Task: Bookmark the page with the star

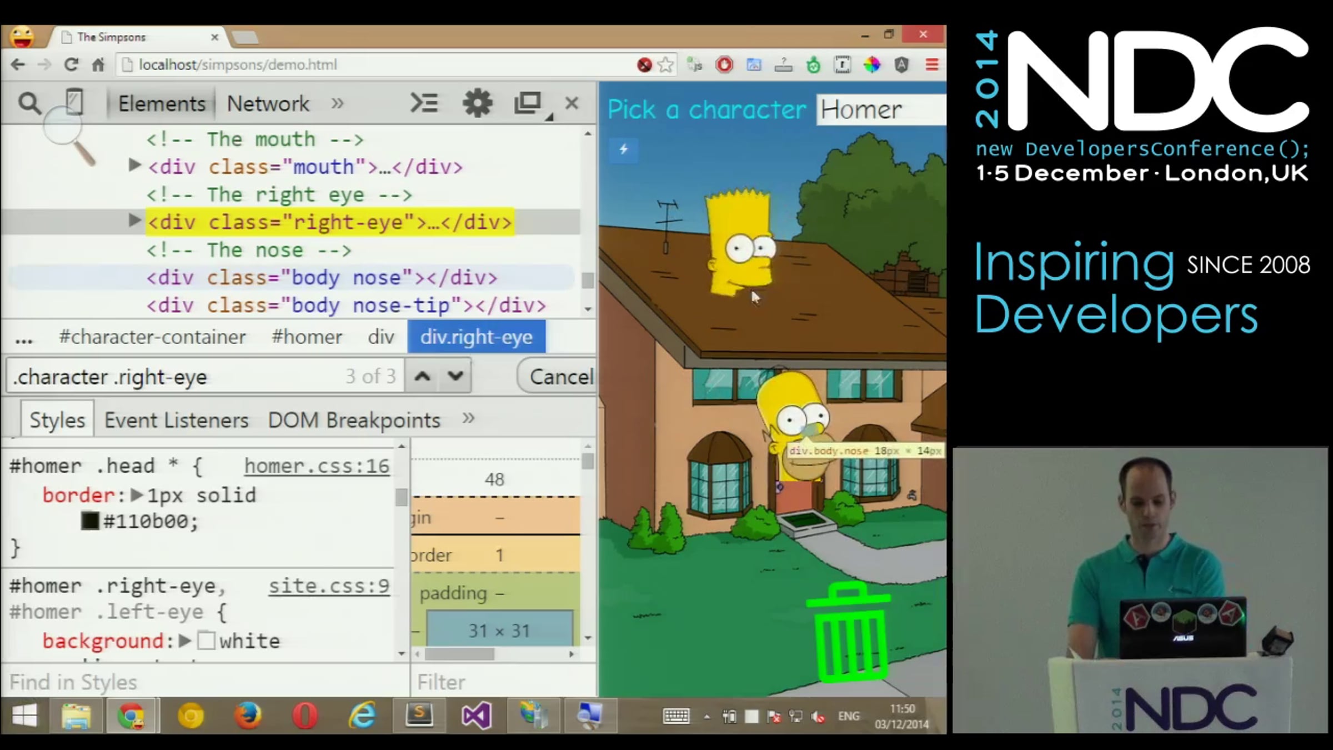Action: pos(665,65)
